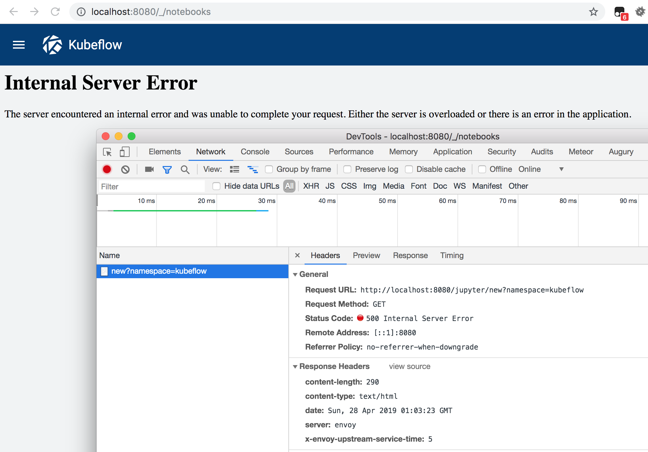Image resolution: width=648 pixels, height=452 pixels.
Task: Tick the Offline checkbox
Action: [x=482, y=169]
